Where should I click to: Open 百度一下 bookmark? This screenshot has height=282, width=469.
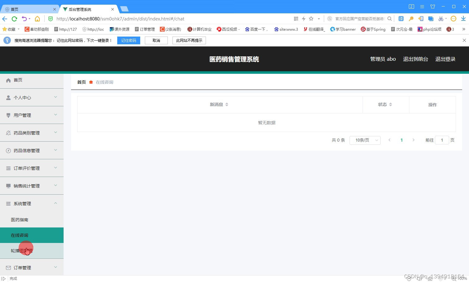256,29
